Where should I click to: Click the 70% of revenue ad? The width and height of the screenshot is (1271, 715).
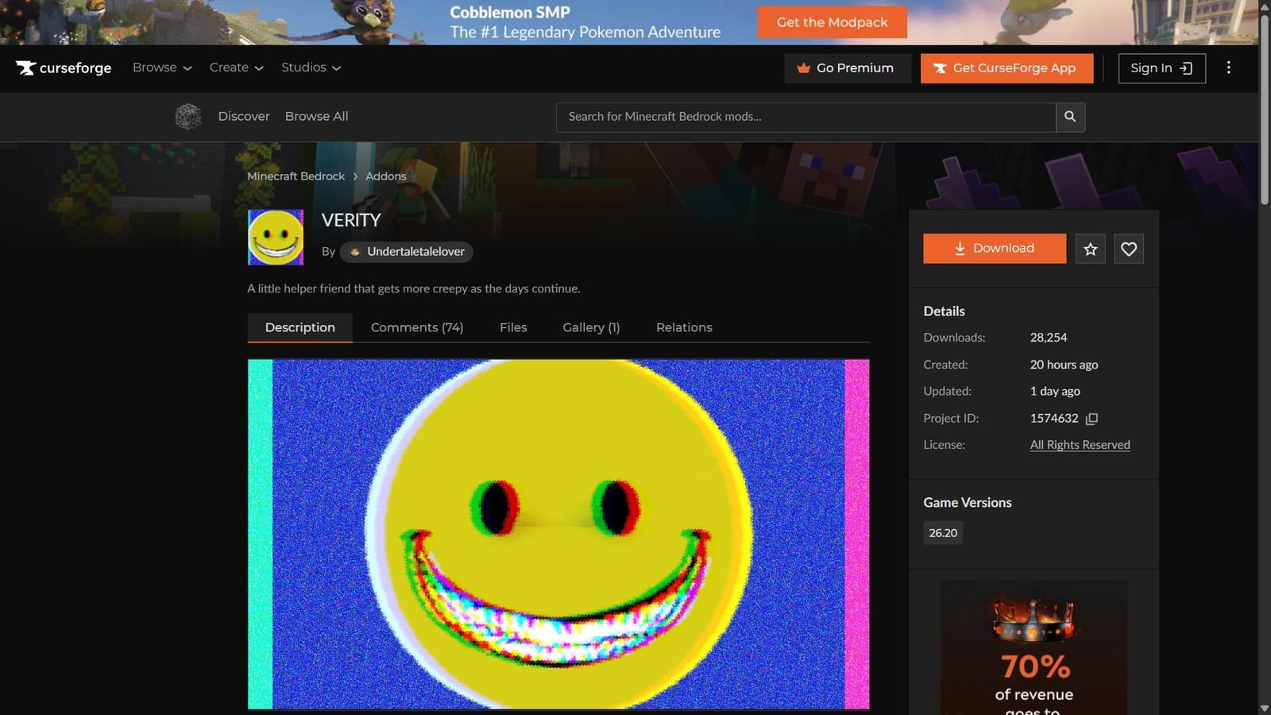pyautogui.click(x=1033, y=647)
